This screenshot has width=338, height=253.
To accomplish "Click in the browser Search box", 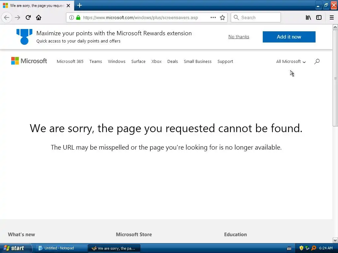I will tap(256, 17).
